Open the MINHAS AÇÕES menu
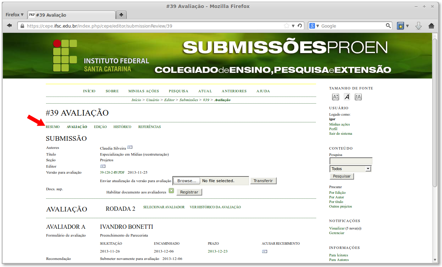The width and height of the screenshot is (442, 267). coord(143,91)
